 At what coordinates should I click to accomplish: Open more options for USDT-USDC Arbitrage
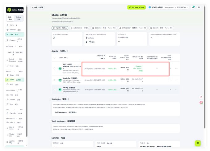click(x=176, y=69)
